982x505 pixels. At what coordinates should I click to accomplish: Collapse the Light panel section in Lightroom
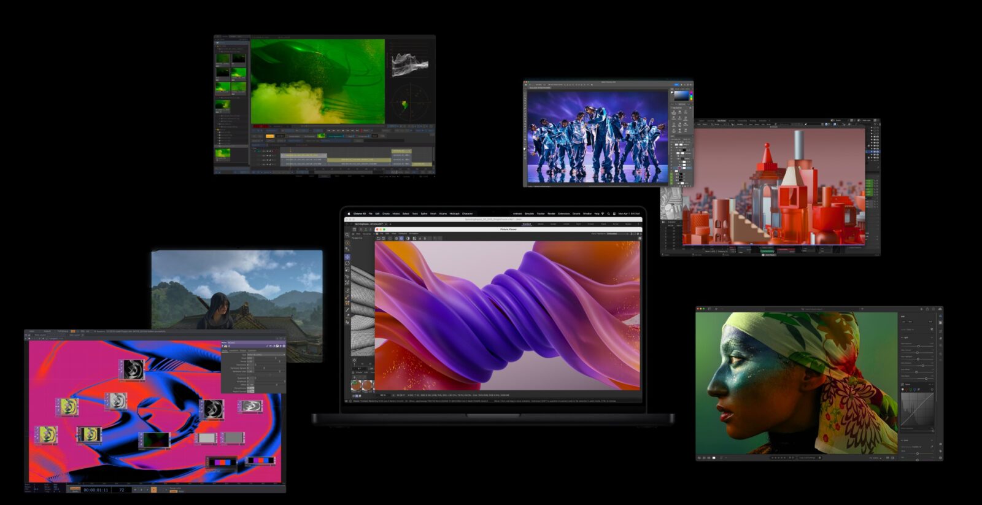902,337
